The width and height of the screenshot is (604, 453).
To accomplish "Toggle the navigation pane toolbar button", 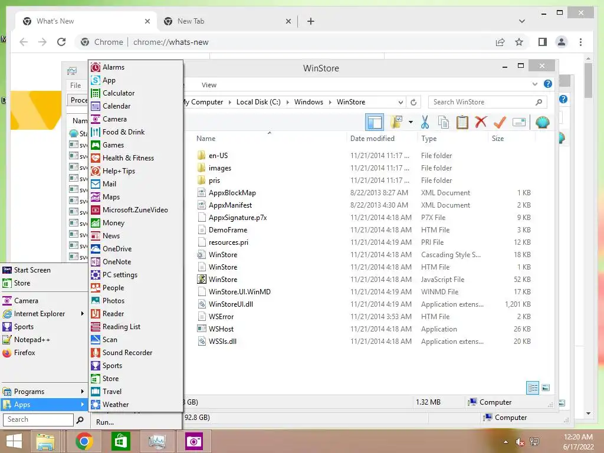I will 375,123.
